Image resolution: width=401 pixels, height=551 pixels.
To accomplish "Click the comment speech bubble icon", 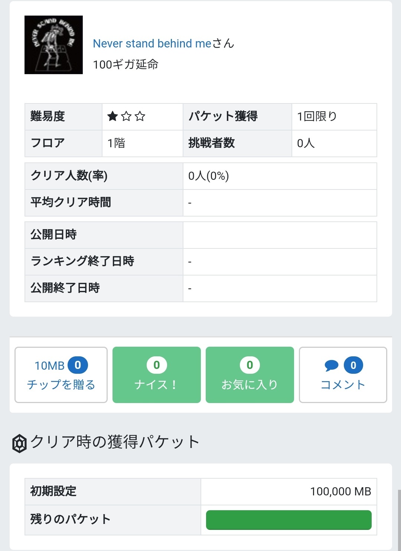I will coord(331,366).
